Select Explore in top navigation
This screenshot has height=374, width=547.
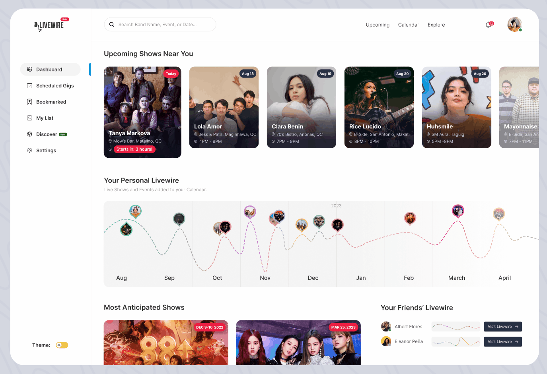tap(436, 25)
